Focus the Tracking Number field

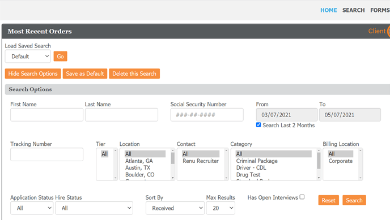(x=46, y=154)
